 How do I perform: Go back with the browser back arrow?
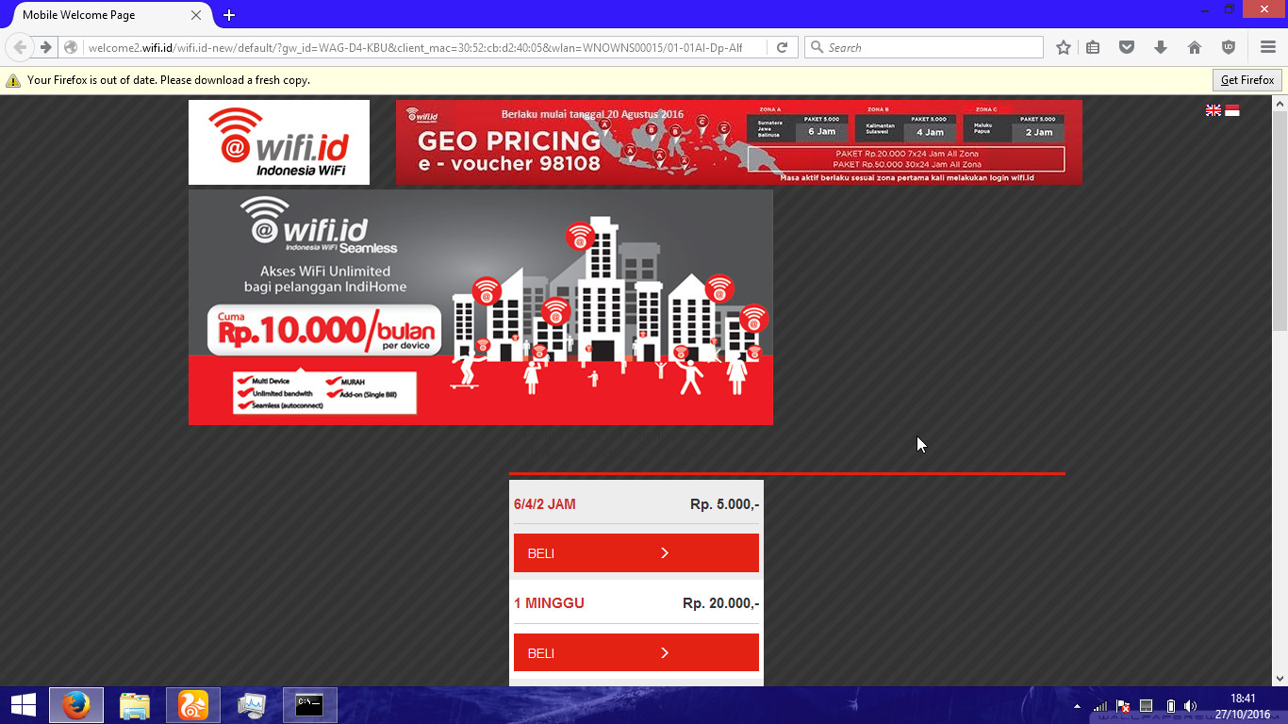(20, 47)
